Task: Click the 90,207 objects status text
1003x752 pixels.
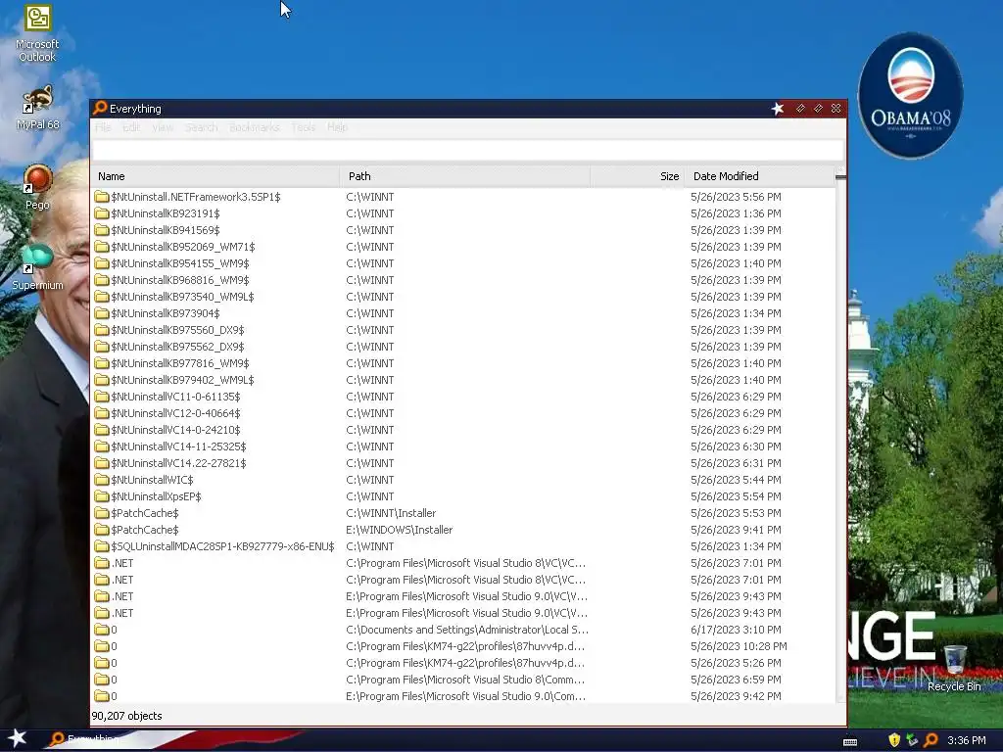Action: click(x=126, y=716)
